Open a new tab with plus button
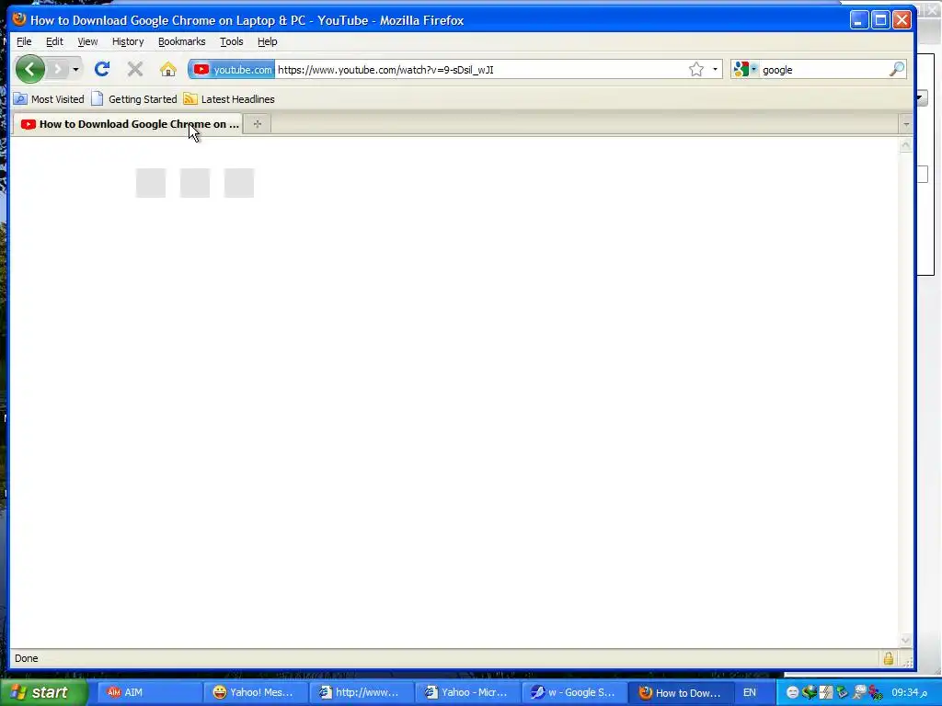The height and width of the screenshot is (706, 942). pyautogui.click(x=258, y=124)
